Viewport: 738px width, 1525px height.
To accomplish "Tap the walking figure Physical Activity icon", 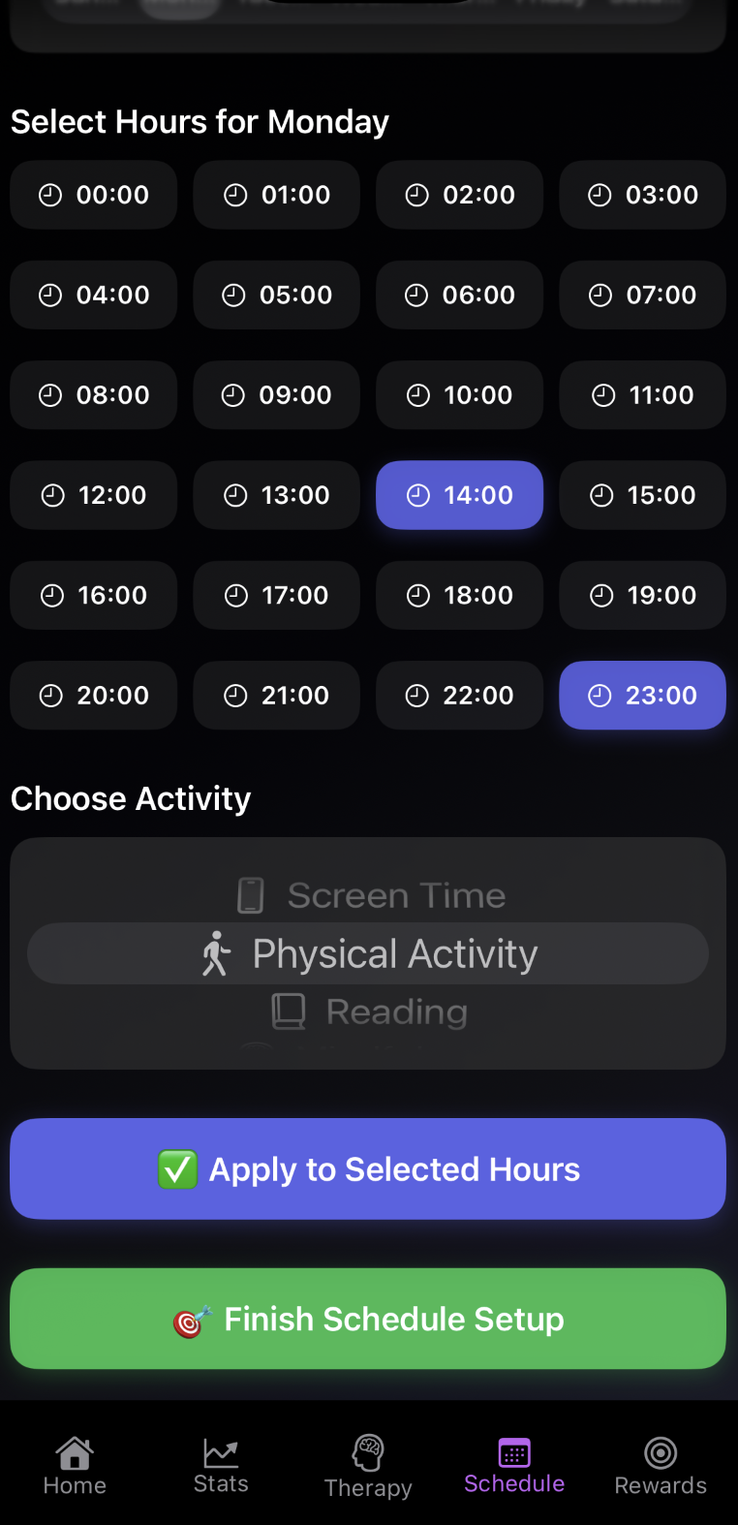I will point(216,953).
